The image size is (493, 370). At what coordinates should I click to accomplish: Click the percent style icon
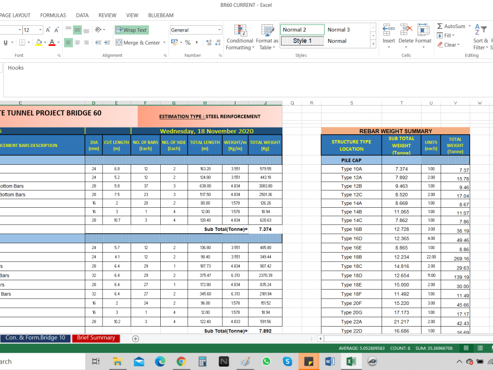click(188, 42)
